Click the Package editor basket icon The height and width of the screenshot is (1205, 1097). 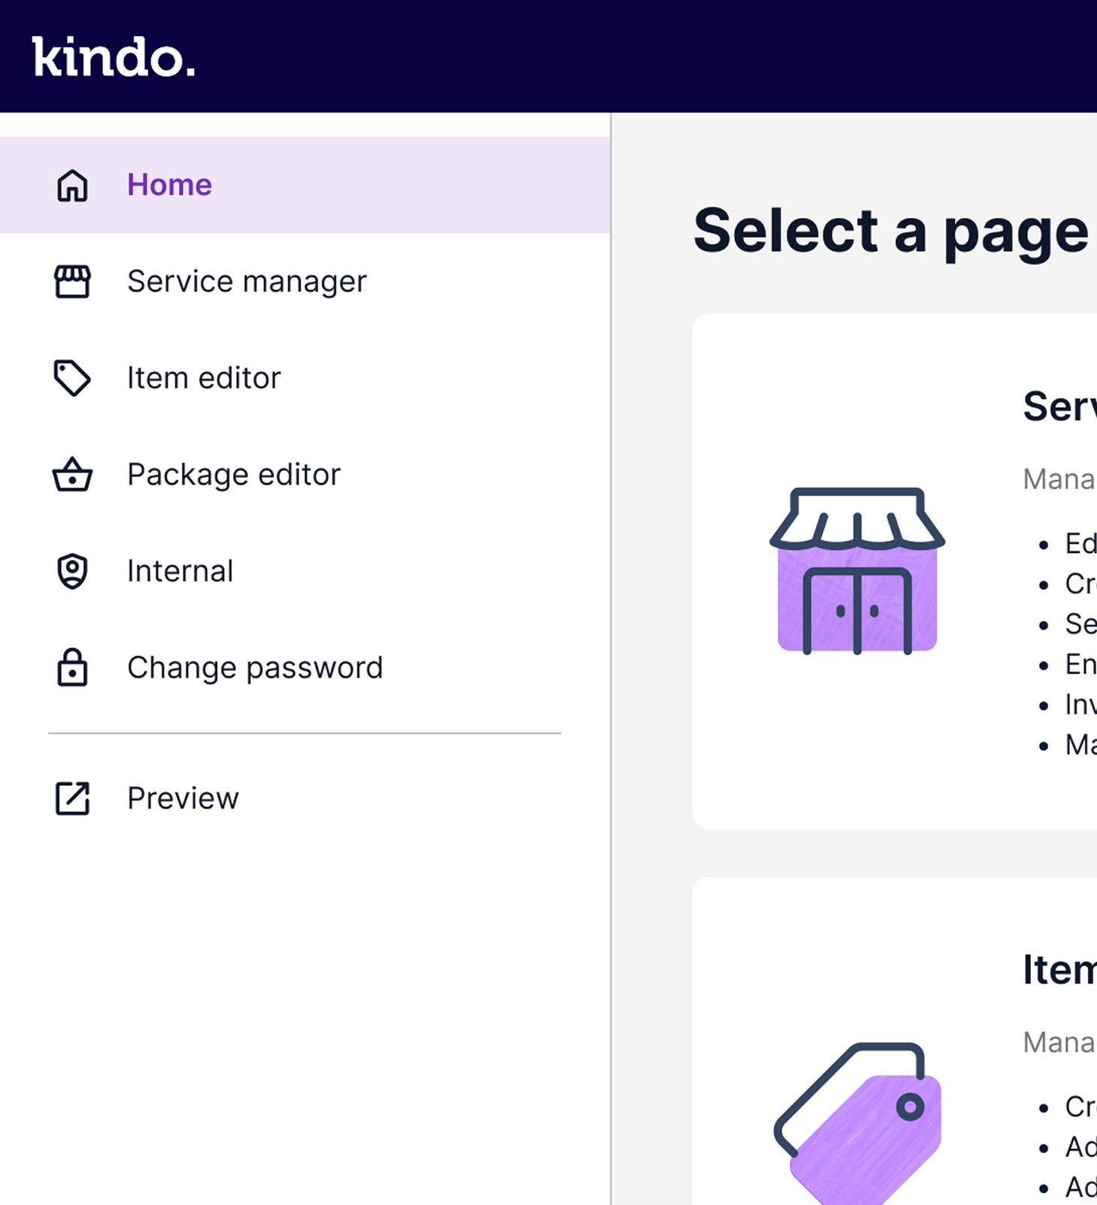point(72,474)
